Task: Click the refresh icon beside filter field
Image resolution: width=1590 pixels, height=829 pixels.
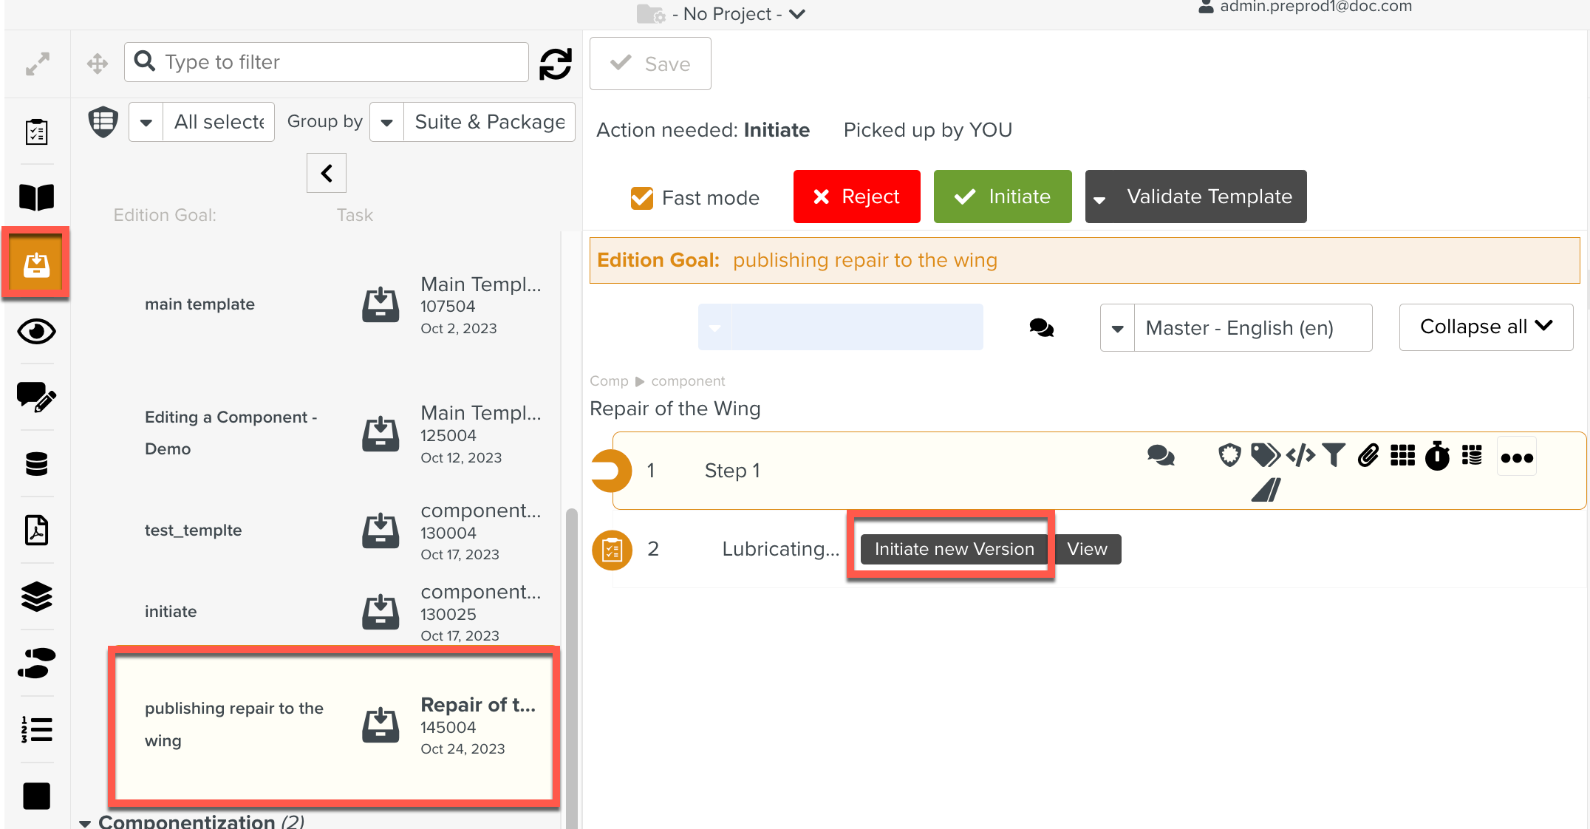Action: click(555, 64)
